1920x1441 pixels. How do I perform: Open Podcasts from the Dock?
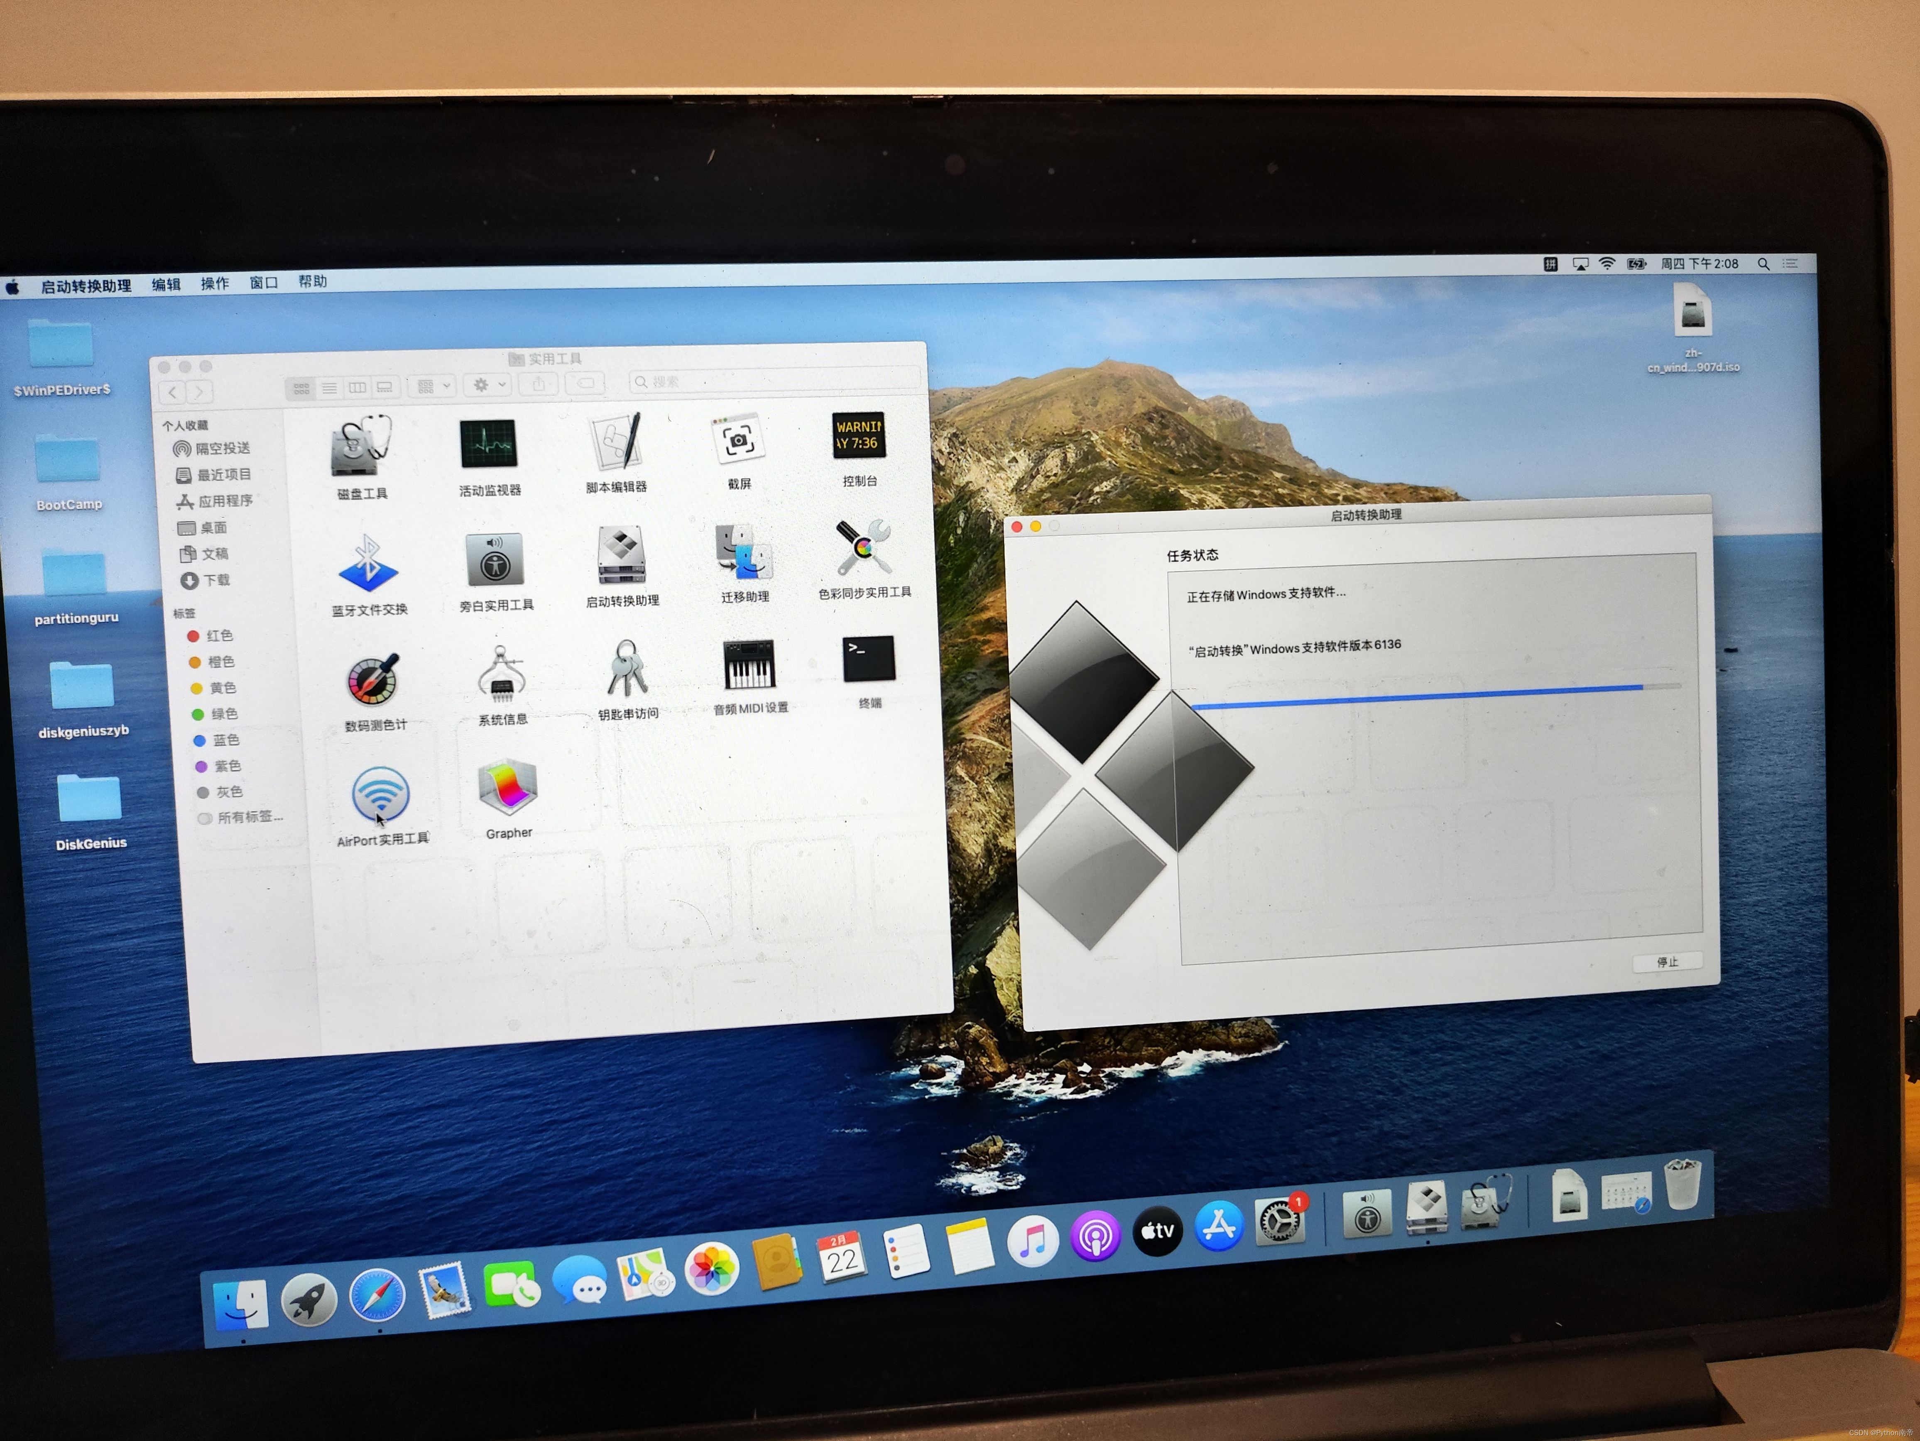(1095, 1236)
